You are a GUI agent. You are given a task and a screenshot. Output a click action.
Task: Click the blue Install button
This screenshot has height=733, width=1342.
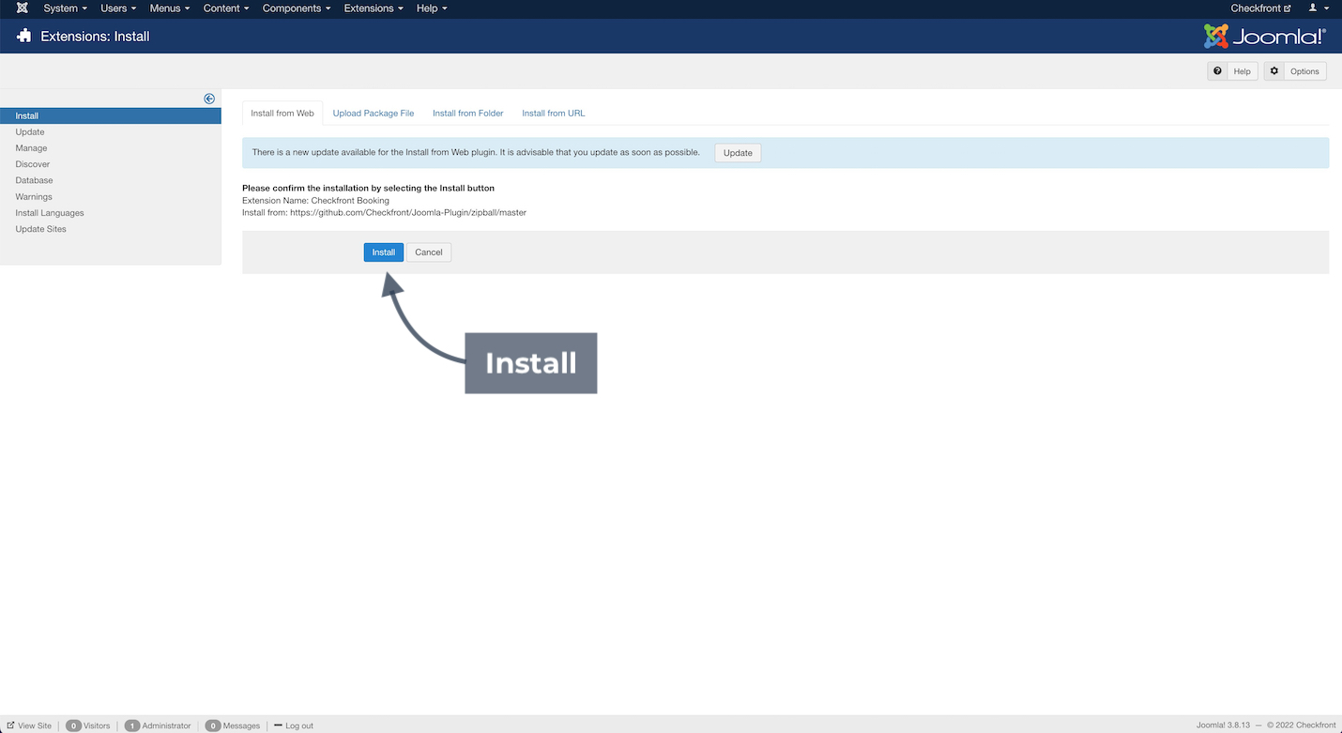384,252
